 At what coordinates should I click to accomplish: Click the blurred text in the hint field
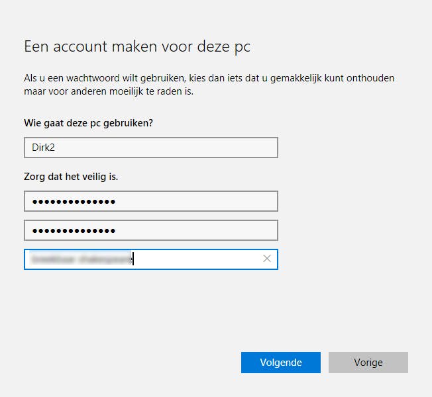coord(81,259)
